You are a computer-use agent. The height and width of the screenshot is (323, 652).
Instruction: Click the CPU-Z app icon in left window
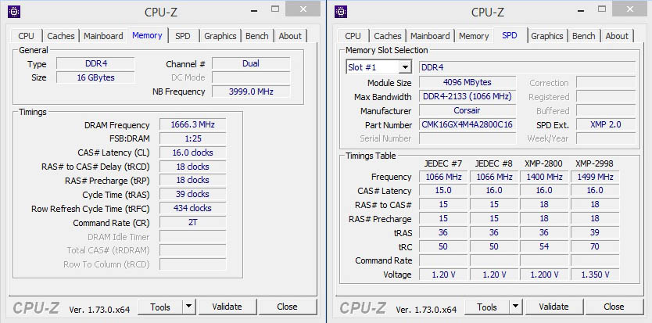pos(14,12)
